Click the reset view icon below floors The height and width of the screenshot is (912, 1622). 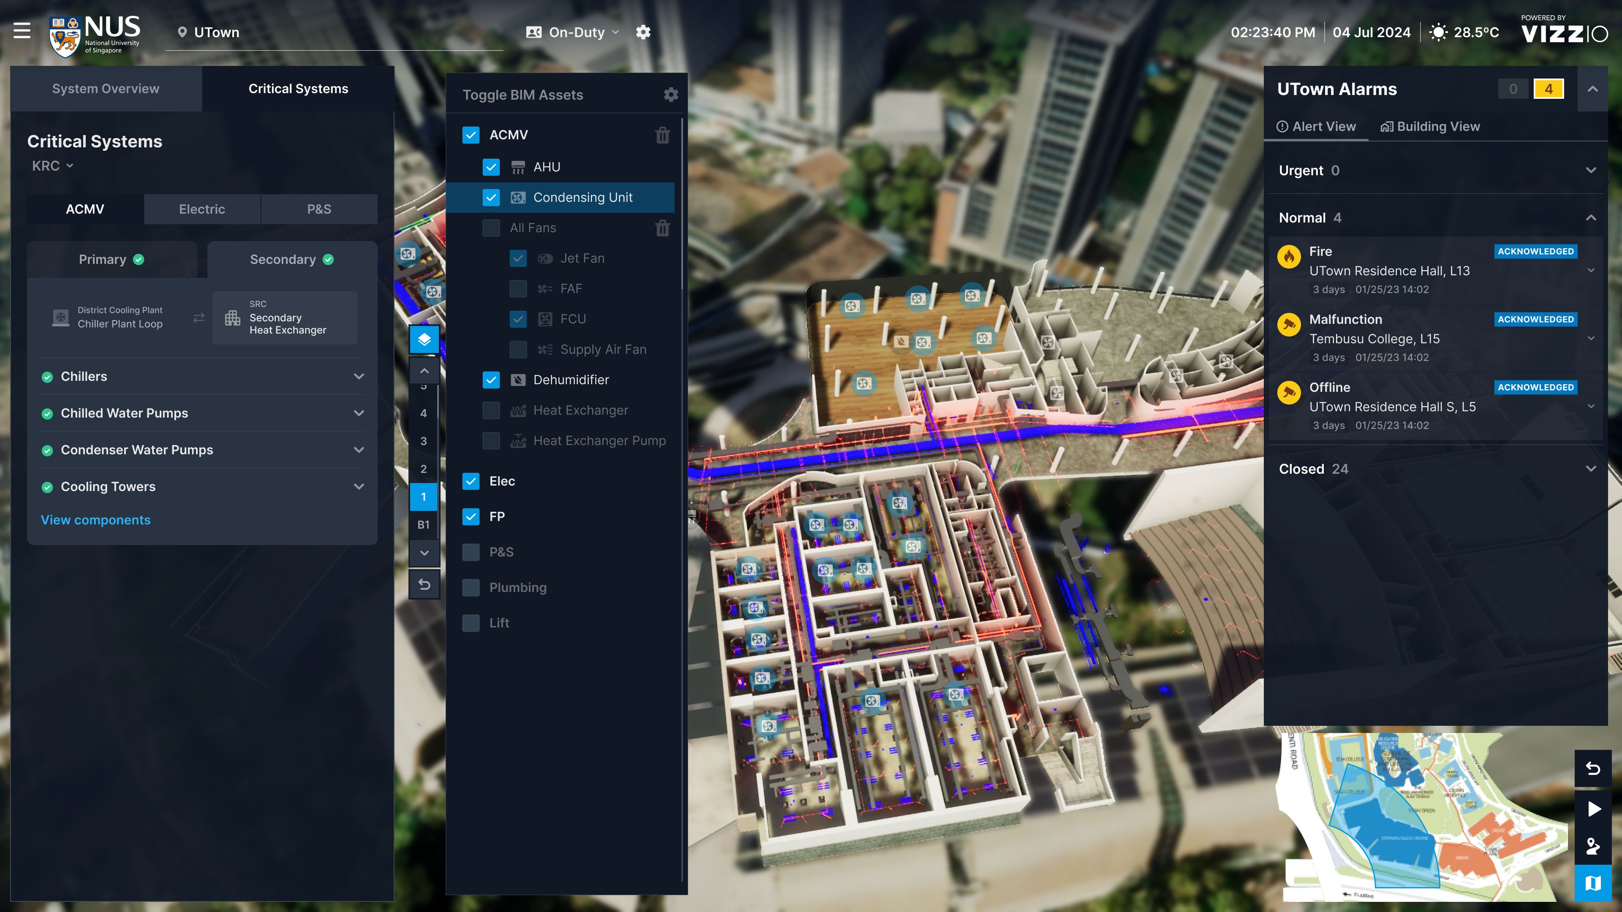click(424, 585)
